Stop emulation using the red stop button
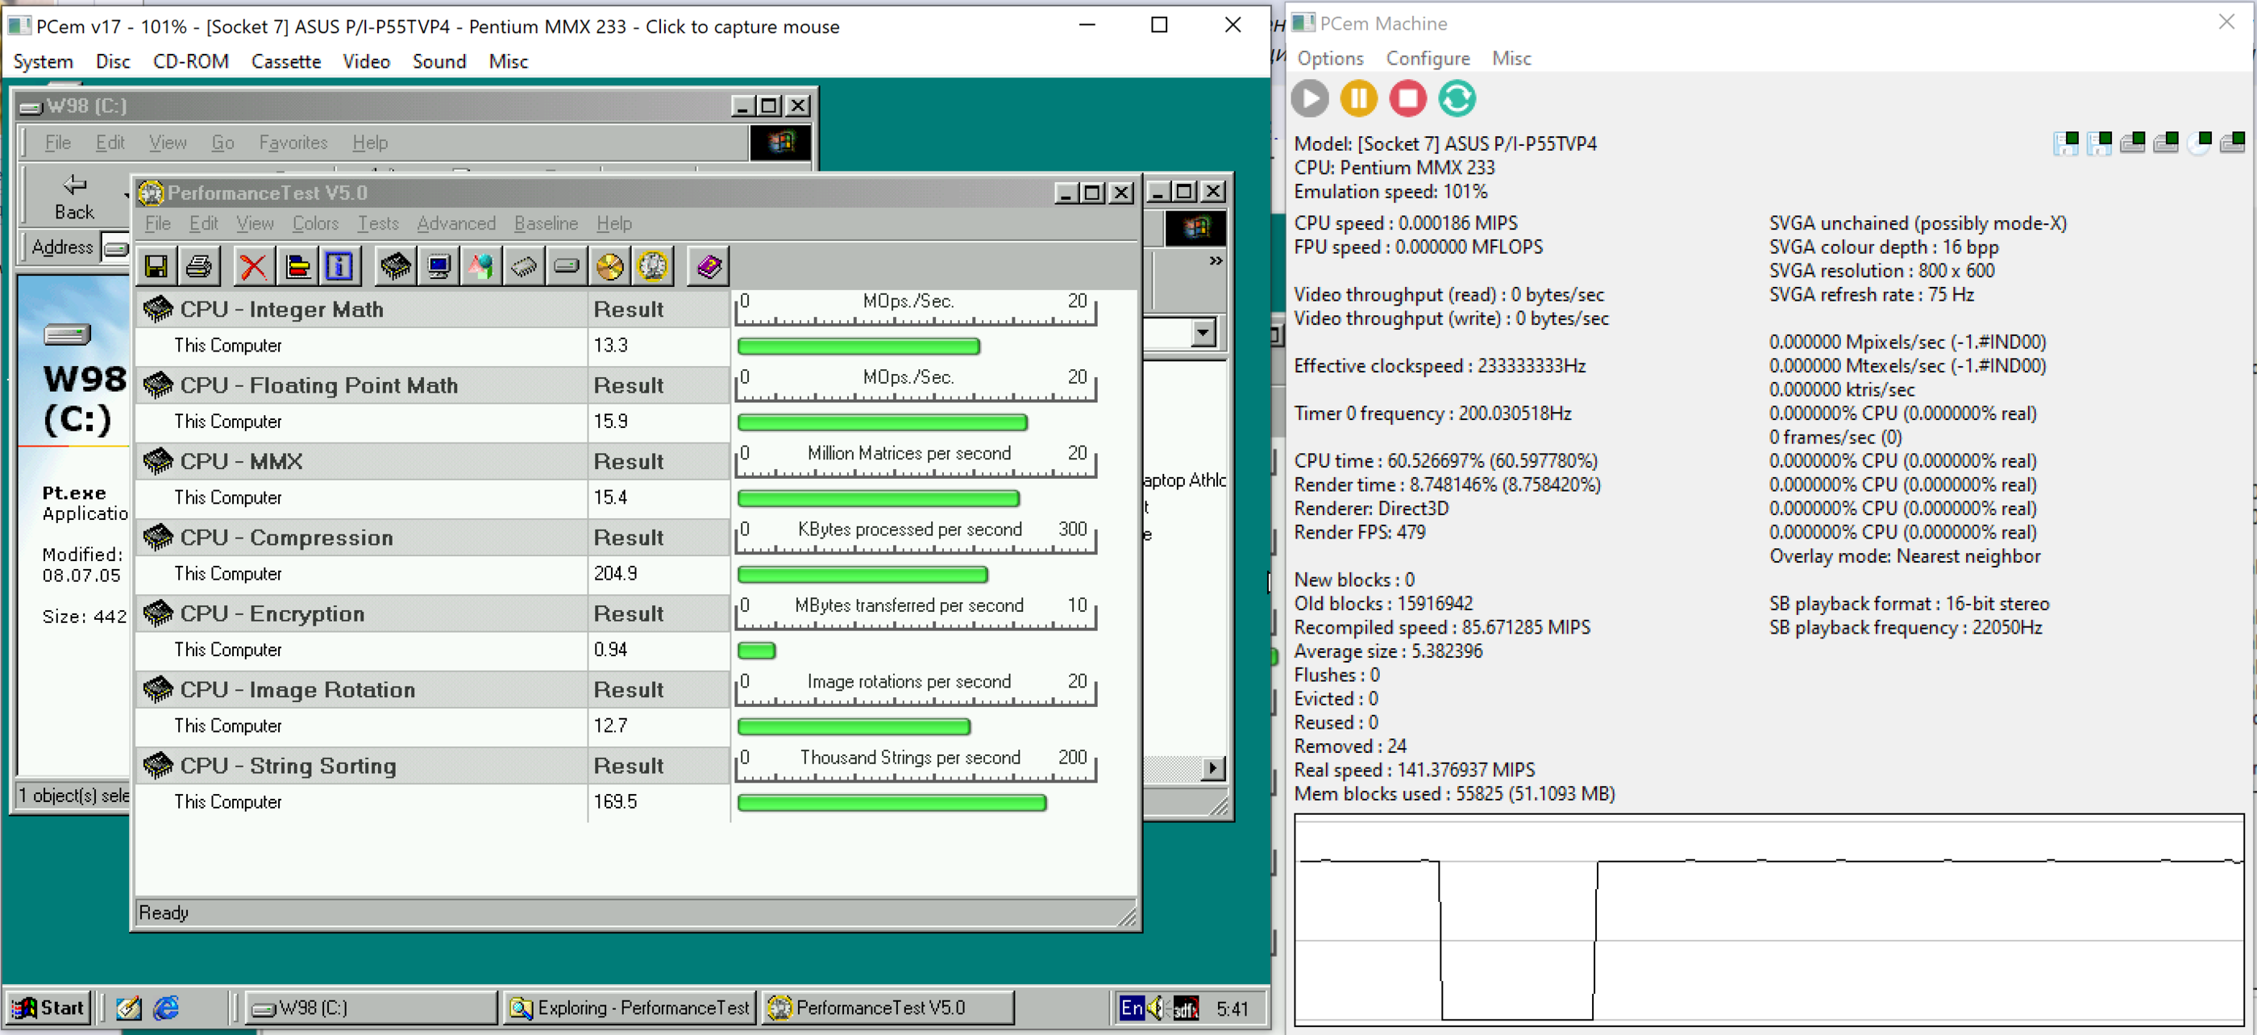The image size is (2257, 1035). (x=1407, y=99)
